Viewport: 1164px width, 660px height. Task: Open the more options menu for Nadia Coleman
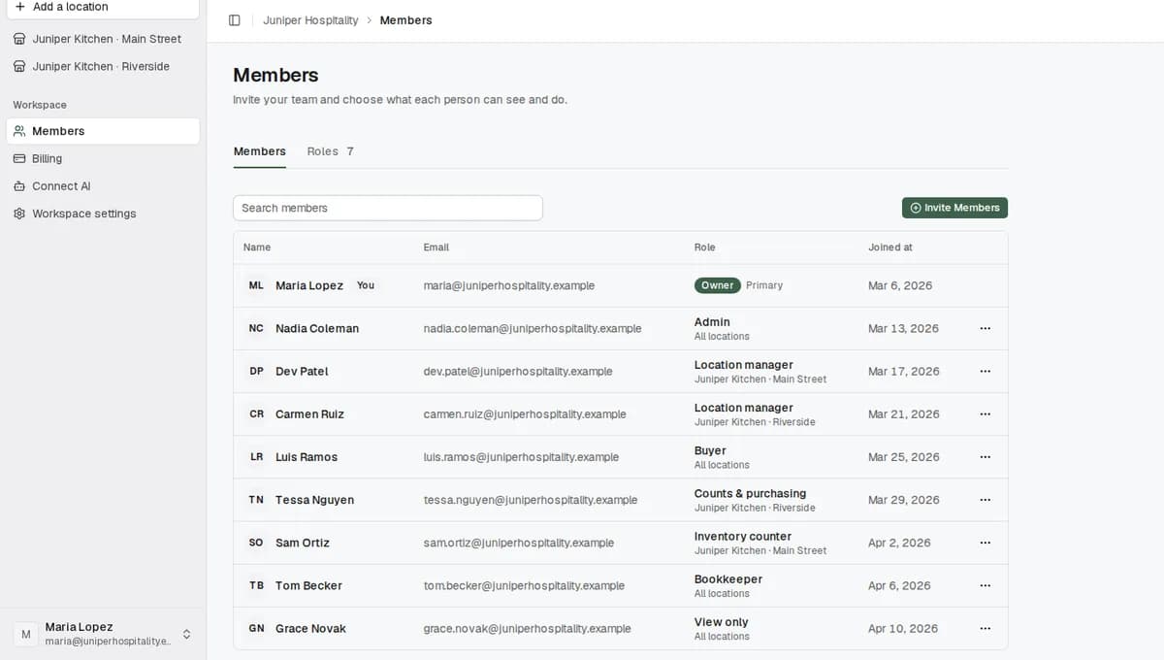point(986,328)
